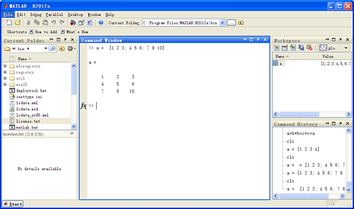Open the GUIDE icon in toolbar
Viewport: 354px width, 209px height.
pos(81,22)
